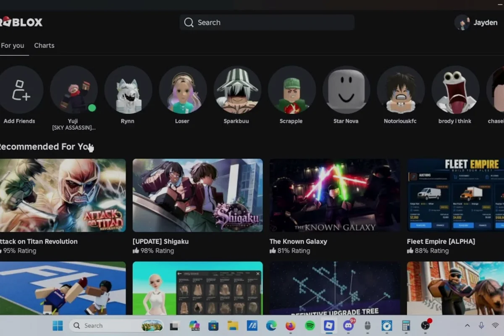Image resolution: width=504 pixels, height=336 pixels.
Task: Open Calculator from the taskbar
Action: pos(406,325)
